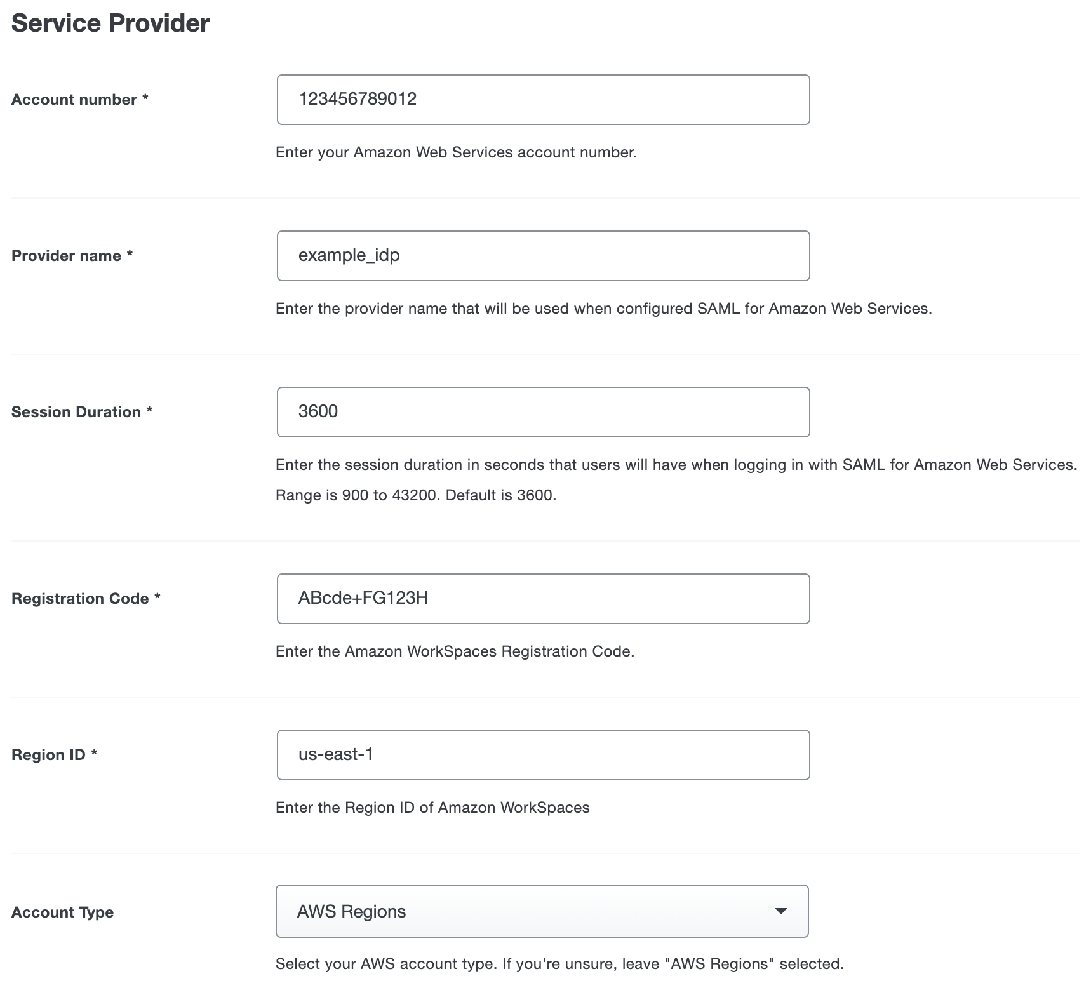This screenshot has height=988, width=1091.
Task: Click the value 123456789012 in Account number
Action: click(x=357, y=99)
